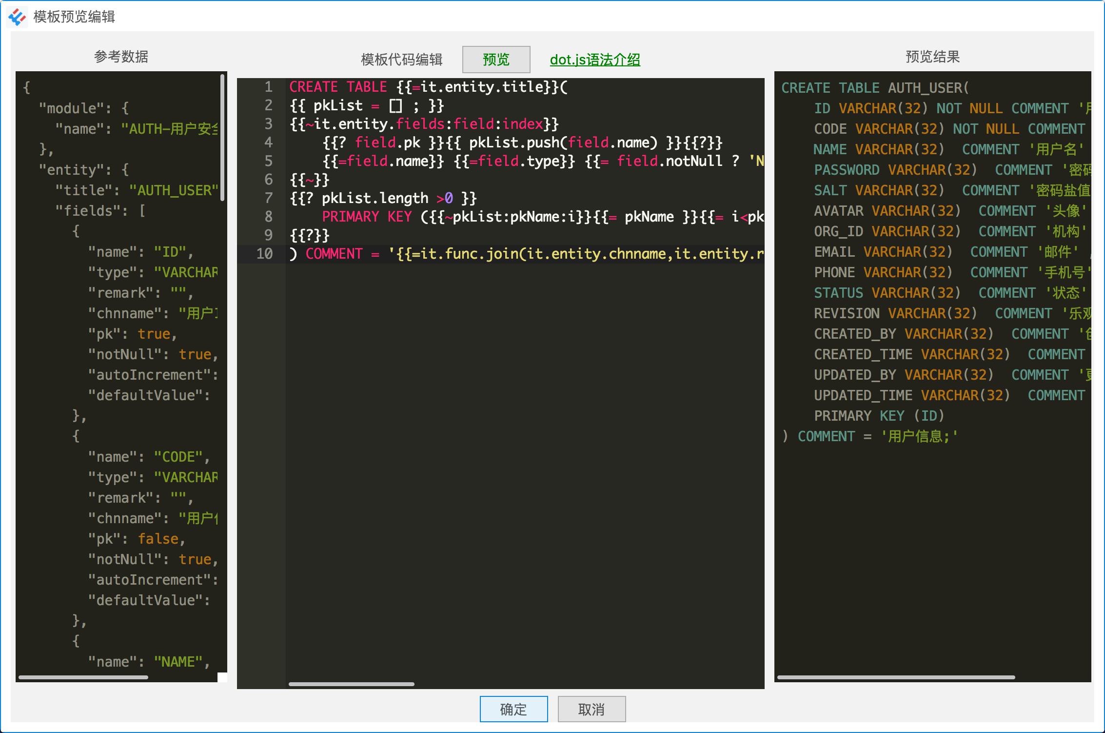Screen dimensions: 1105x733
Task: Click the 模板代码编辑 label
Action: point(401,60)
